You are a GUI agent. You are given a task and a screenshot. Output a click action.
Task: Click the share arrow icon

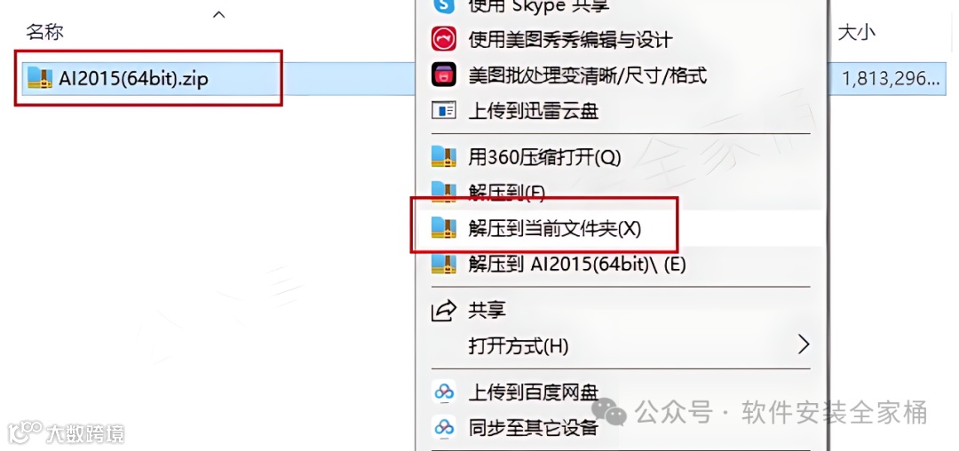(444, 311)
